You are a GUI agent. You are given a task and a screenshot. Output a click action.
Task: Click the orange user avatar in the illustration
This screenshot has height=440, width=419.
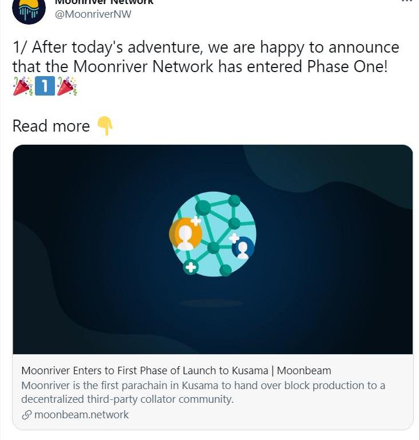pyautogui.click(x=185, y=234)
